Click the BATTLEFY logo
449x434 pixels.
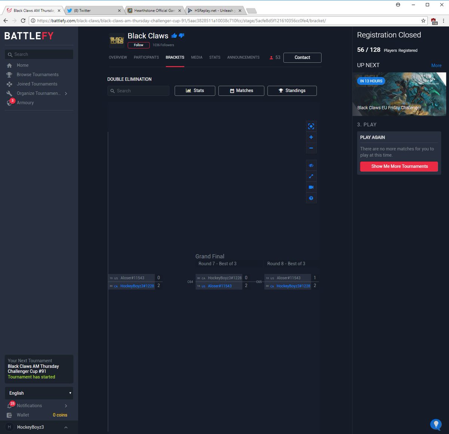click(29, 36)
